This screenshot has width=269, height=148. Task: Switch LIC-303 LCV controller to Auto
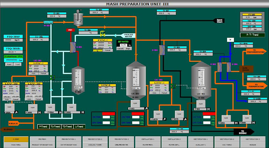pos(154,93)
